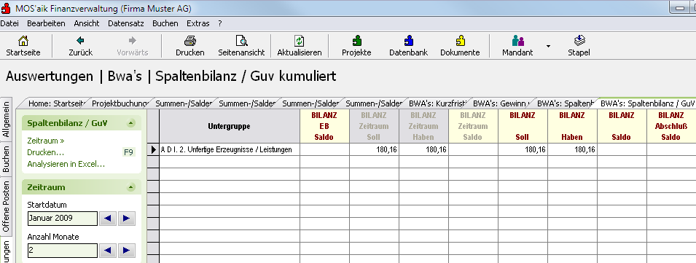Click the BILANZ Zeitraum Soll header
Image resolution: width=696 pixels, height=263 pixels.
point(374,126)
